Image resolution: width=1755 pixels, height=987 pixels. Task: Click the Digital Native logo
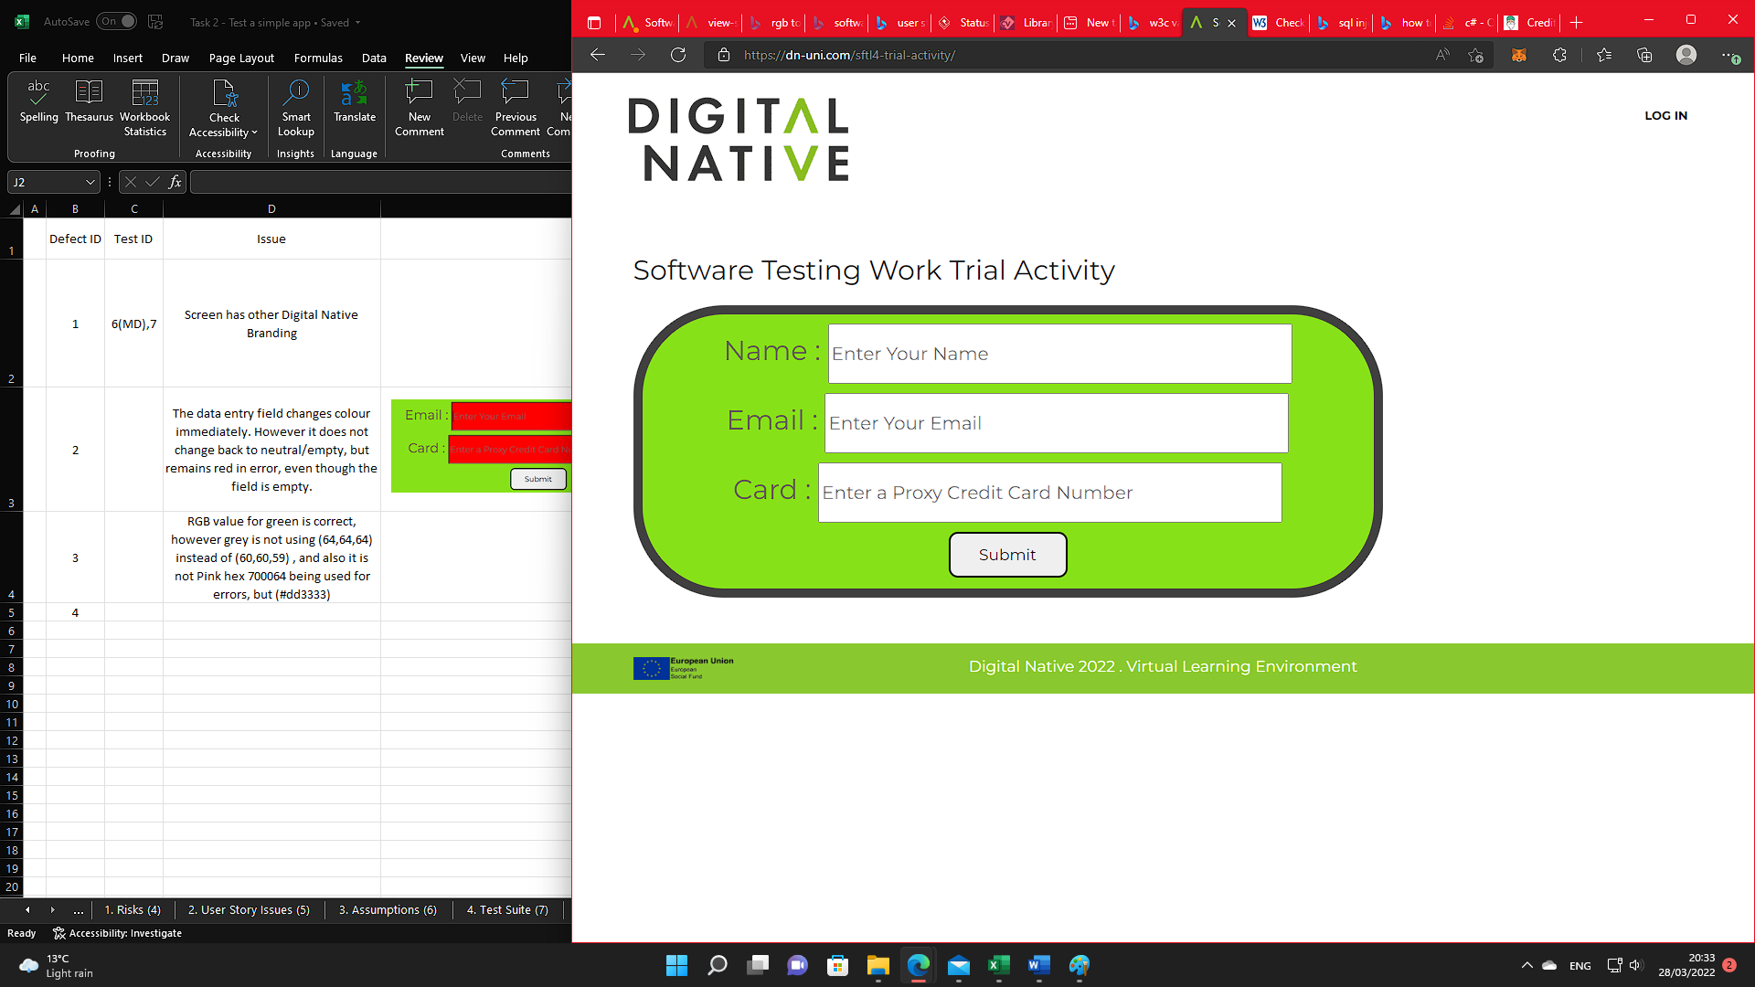tap(739, 140)
